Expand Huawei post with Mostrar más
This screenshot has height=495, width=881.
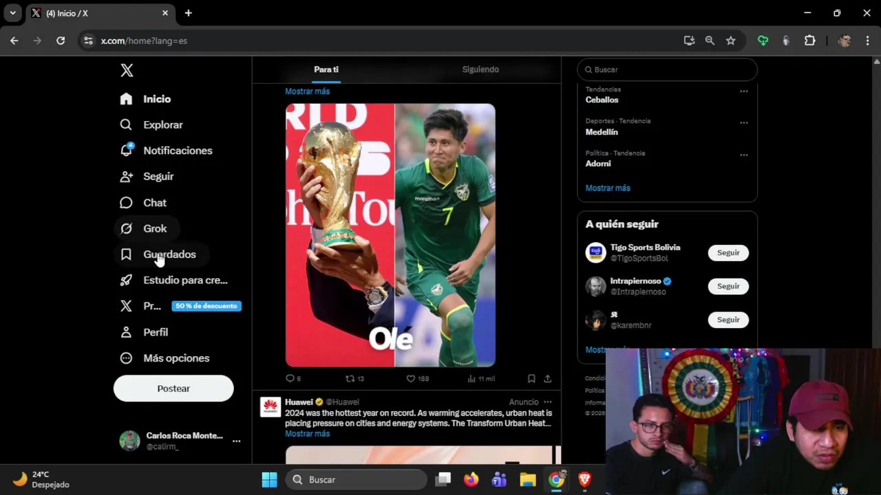pos(307,434)
